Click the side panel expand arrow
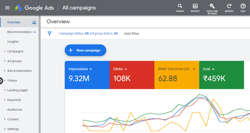The height and width of the screenshot is (133, 250). [x=1, y=81]
